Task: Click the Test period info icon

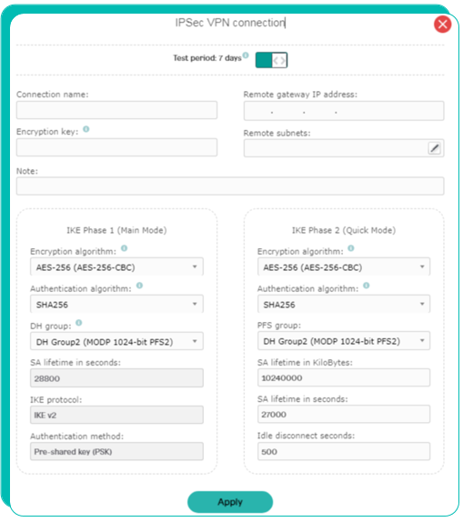Action: point(246,55)
